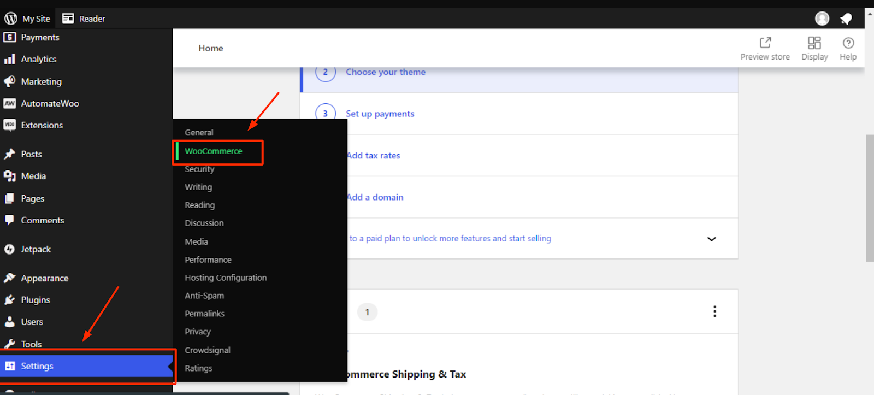Click the Extensions Woo icon

click(x=10, y=125)
